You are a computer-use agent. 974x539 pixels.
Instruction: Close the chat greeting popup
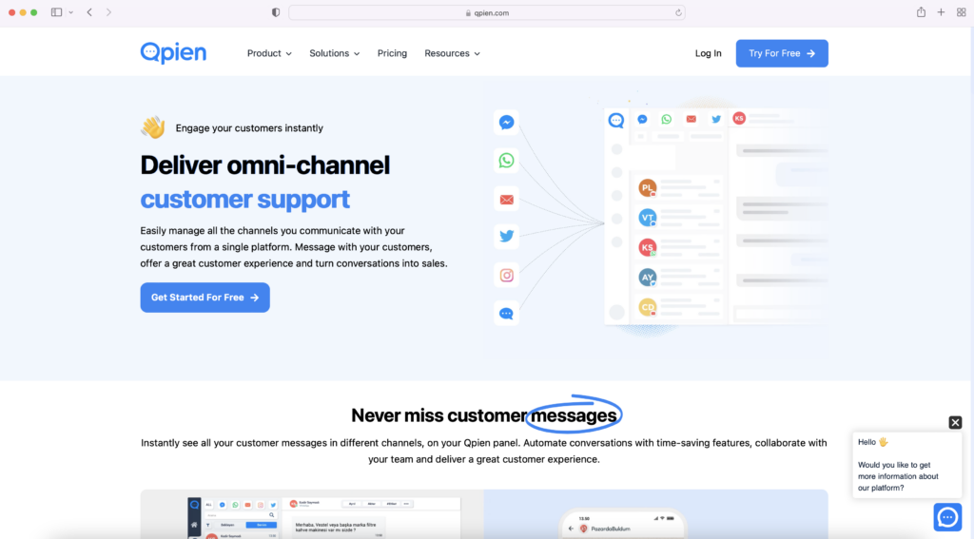pos(955,422)
